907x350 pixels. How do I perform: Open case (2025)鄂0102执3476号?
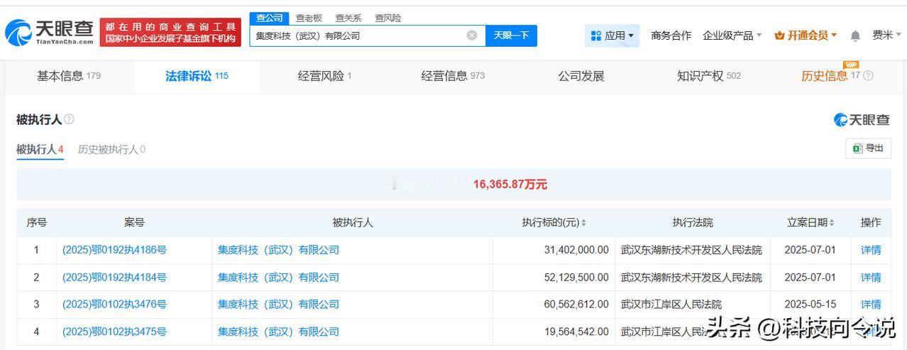[114, 304]
